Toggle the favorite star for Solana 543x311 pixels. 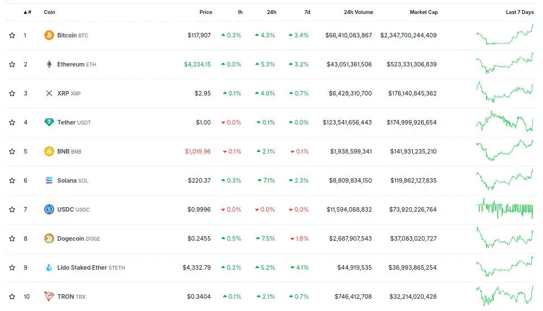click(x=12, y=180)
